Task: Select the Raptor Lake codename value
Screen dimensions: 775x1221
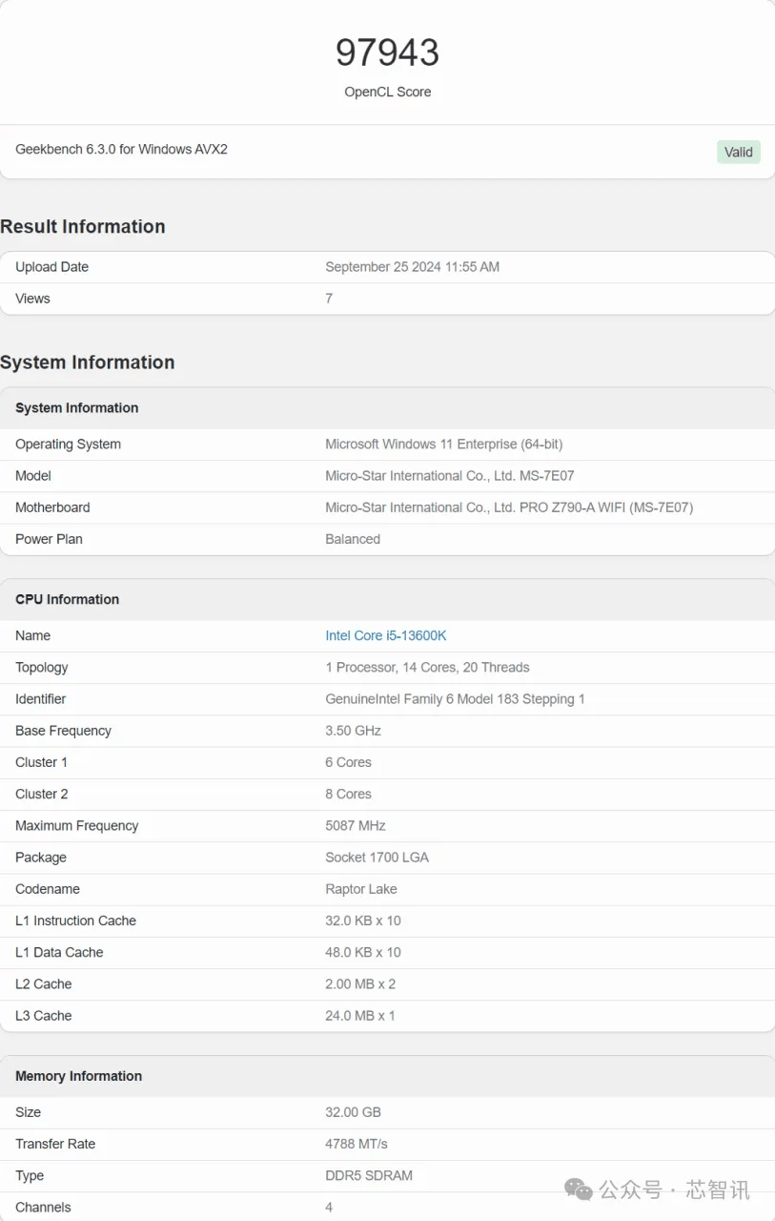Action: point(361,889)
